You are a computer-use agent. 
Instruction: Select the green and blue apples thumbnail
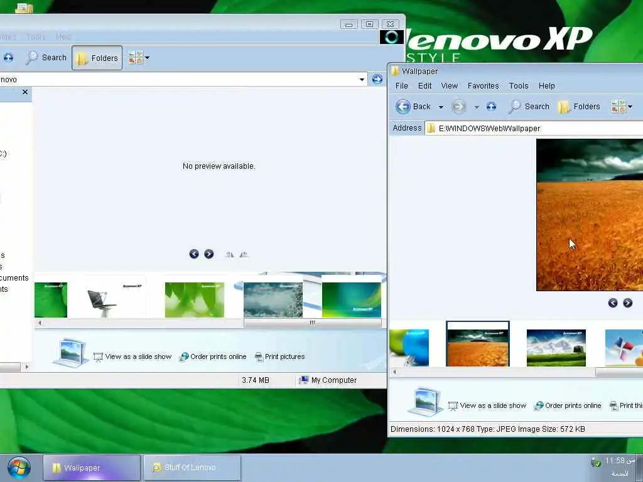409,348
